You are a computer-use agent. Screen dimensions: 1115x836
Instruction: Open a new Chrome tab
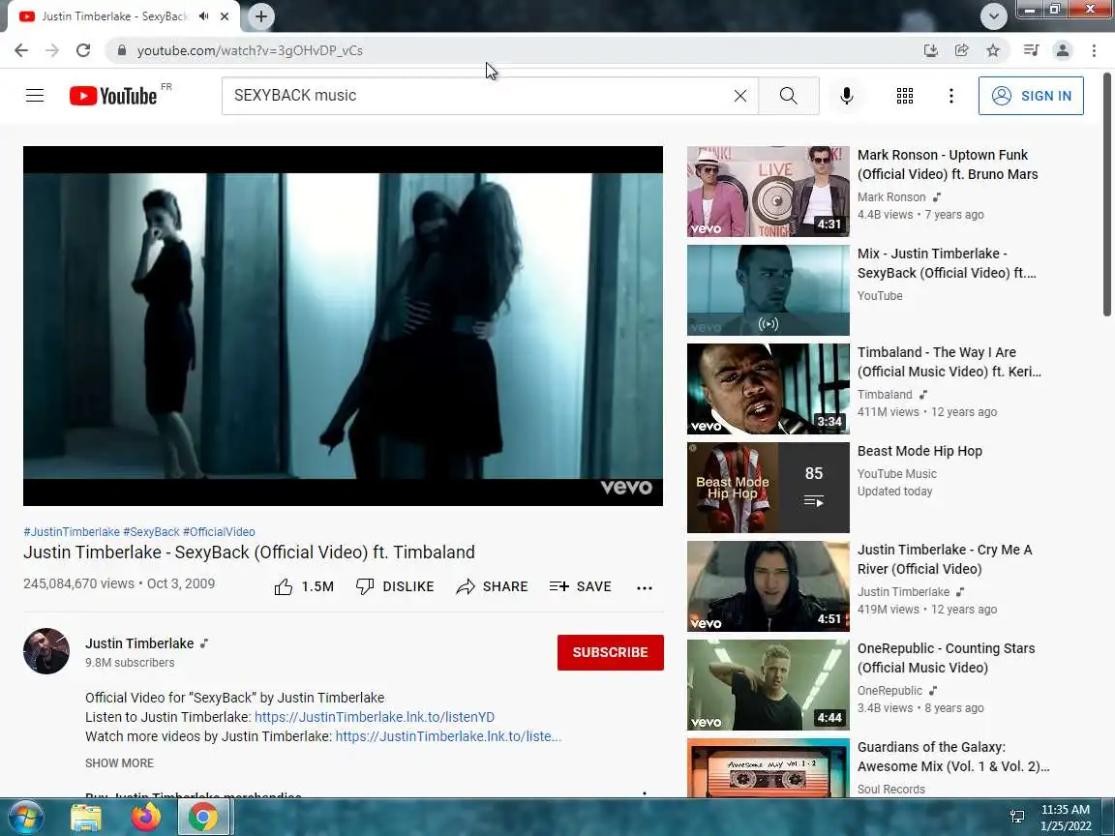coord(261,16)
